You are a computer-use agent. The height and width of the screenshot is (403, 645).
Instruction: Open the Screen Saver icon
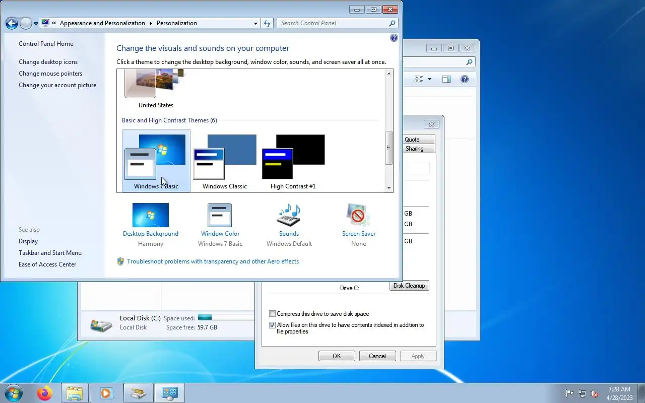(358, 215)
